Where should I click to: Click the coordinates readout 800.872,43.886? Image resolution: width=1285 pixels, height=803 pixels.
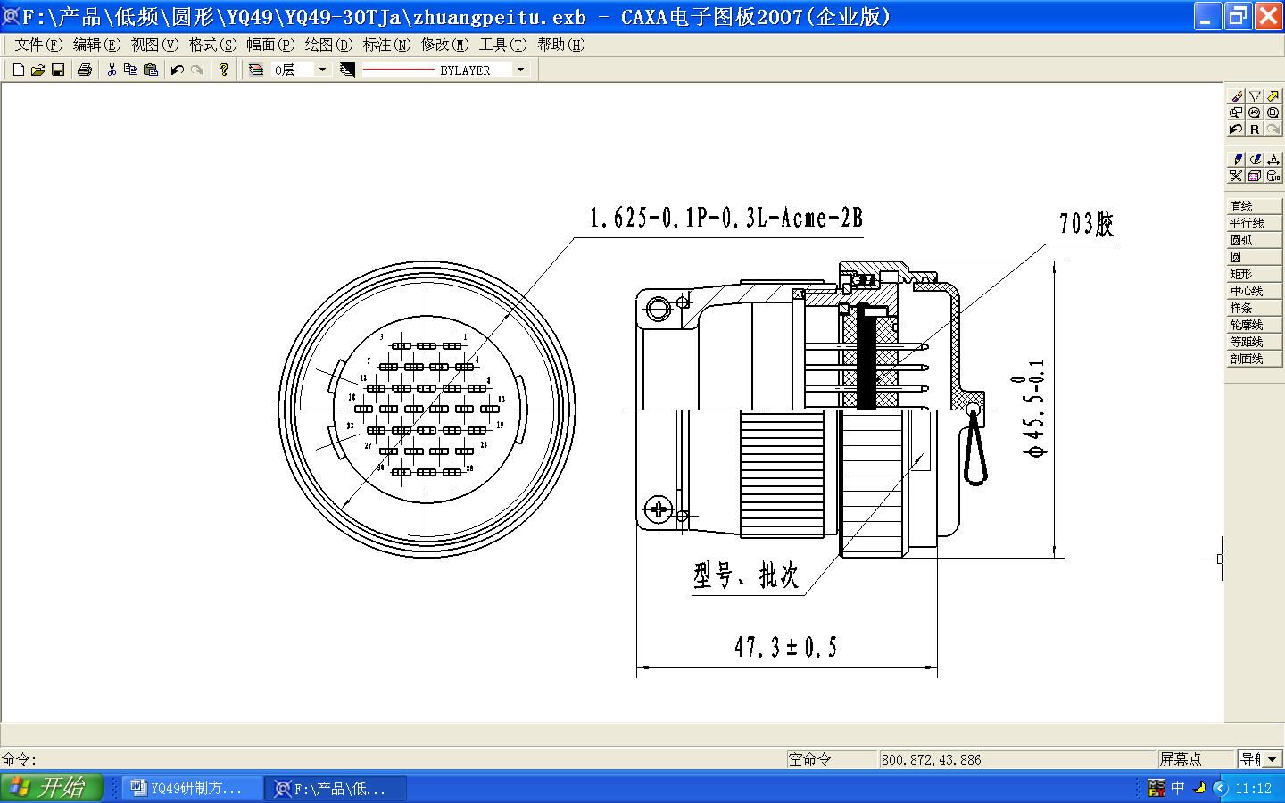(x=931, y=760)
